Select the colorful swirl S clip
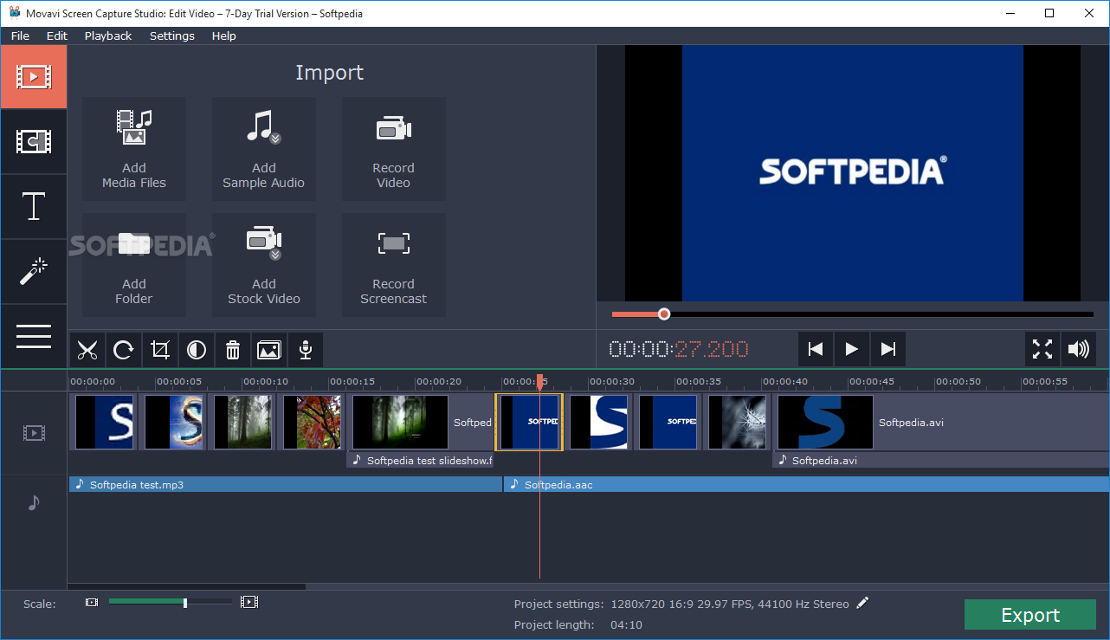This screenshot has width=1110, height=640. [x=174, y=422]
